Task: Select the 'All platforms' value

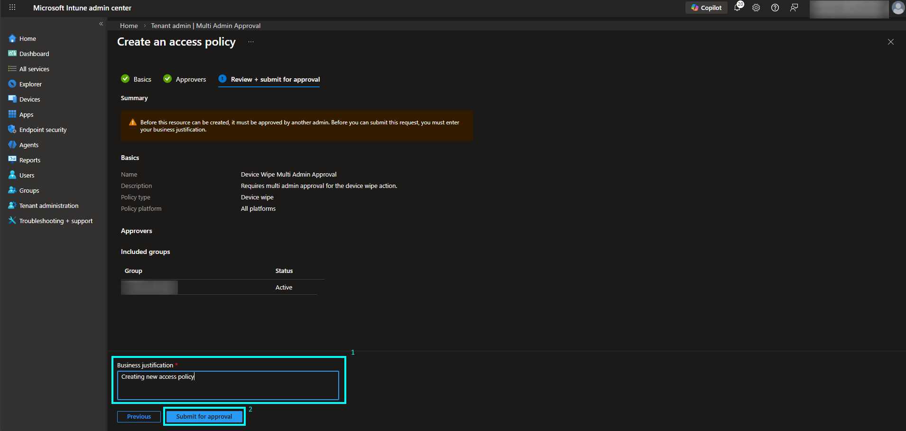Action: click(258, 208)
